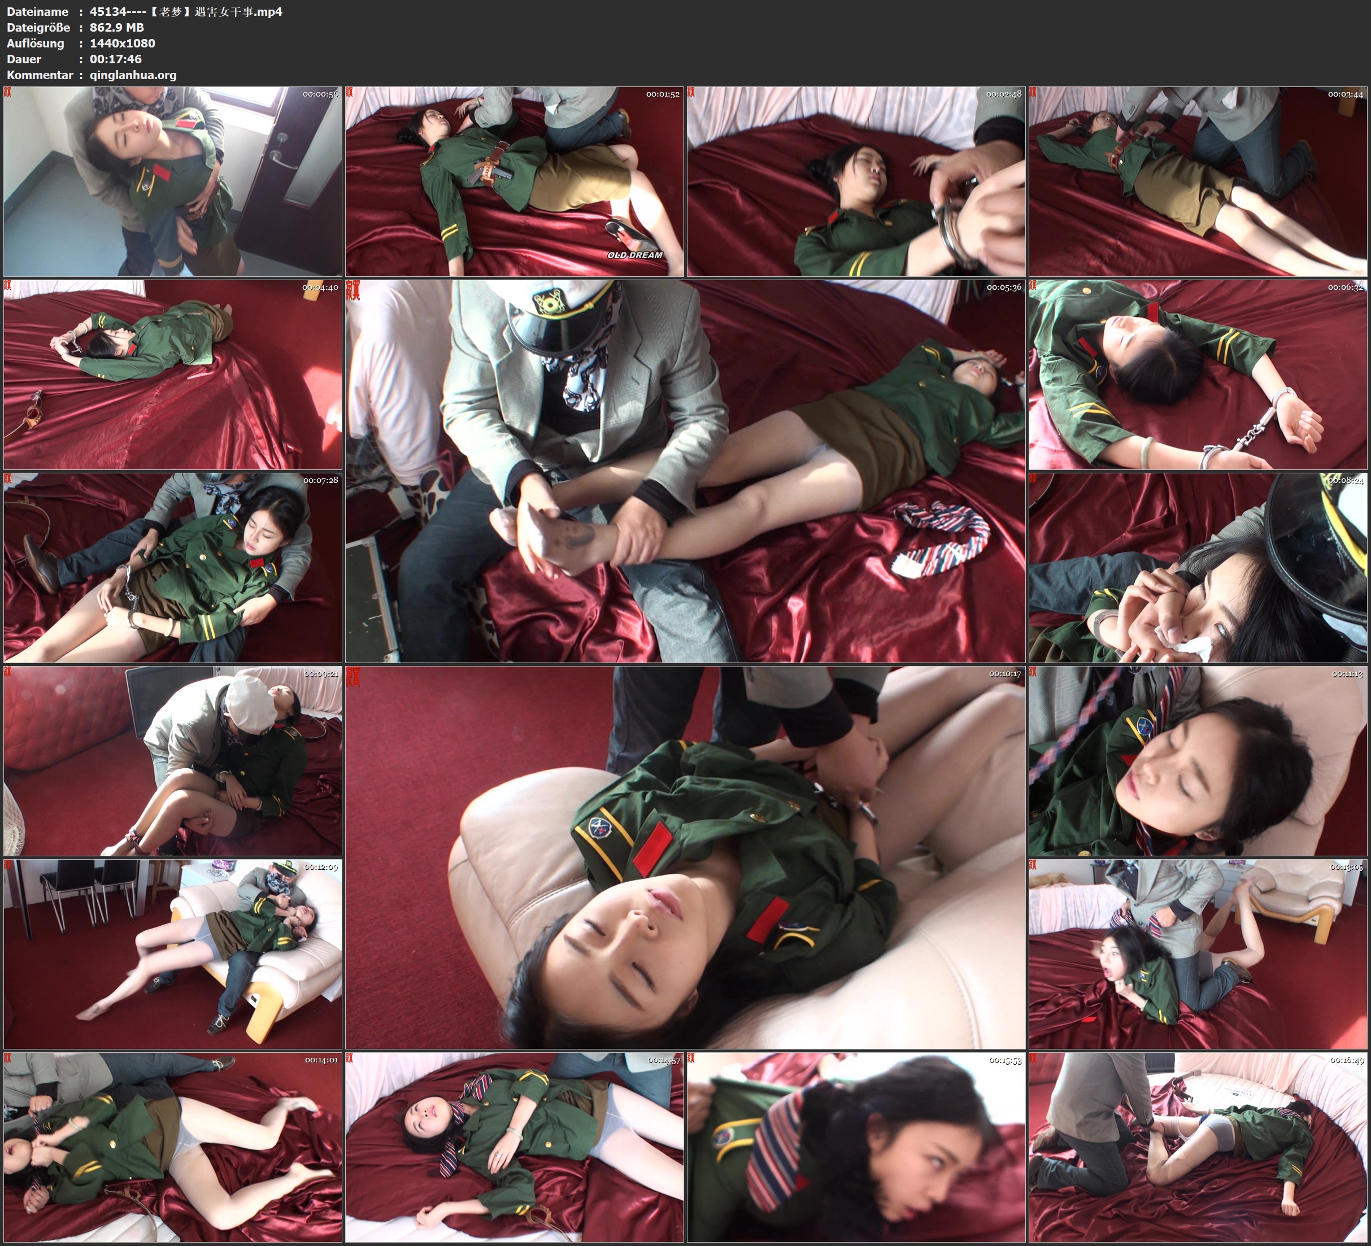This screenshot has height=1246, width=1371.
Task: Click the 00:13:05 preview frame
Action: pyautogui.click(x=1198, y=954)
